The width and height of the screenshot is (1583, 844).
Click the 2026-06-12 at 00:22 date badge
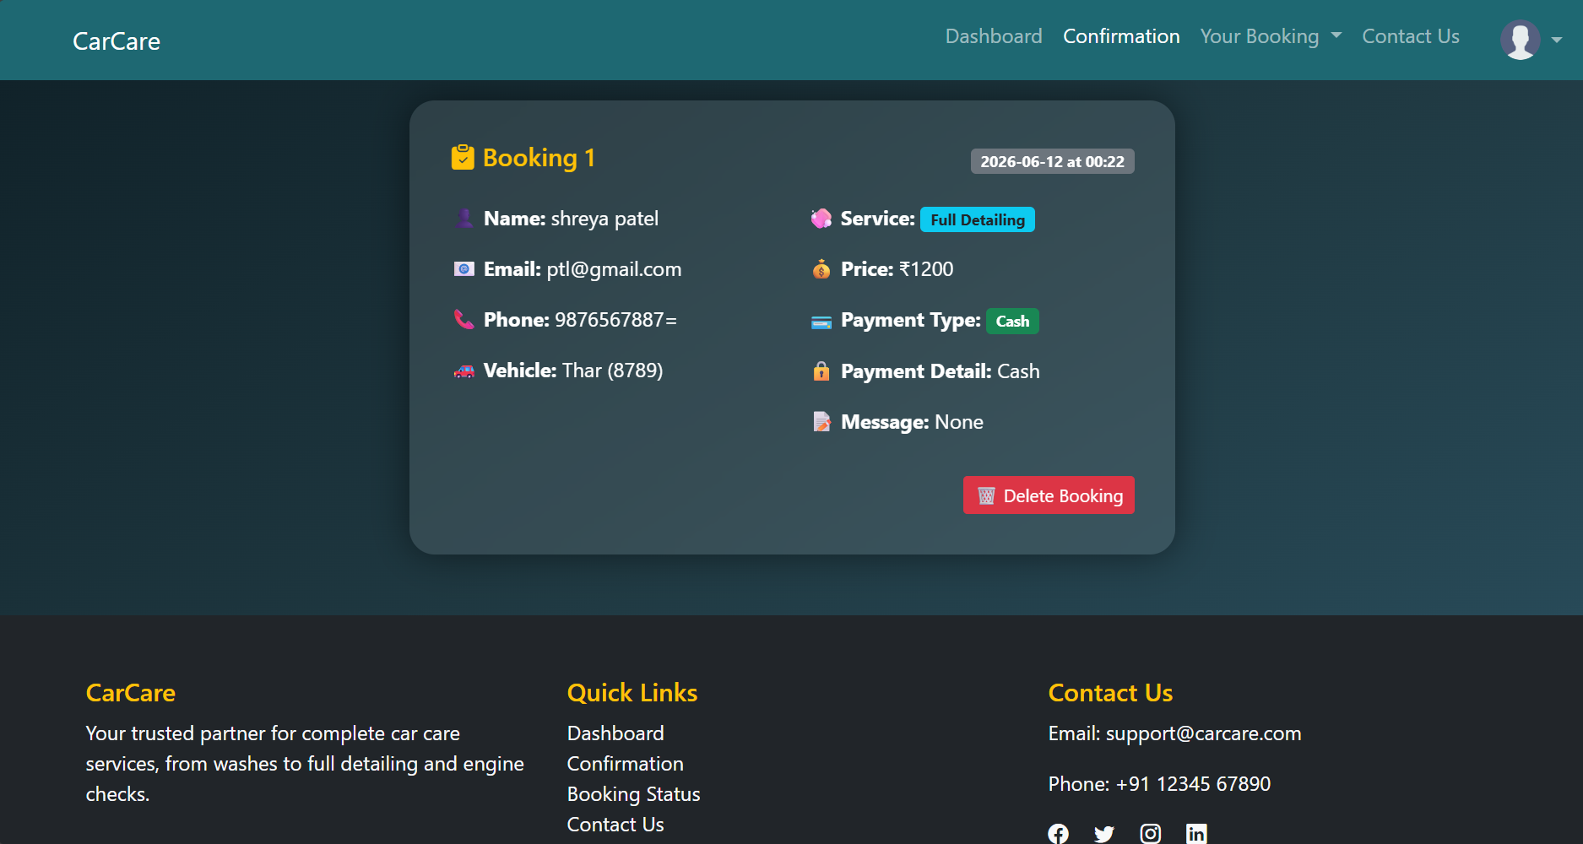[1053, 161]
